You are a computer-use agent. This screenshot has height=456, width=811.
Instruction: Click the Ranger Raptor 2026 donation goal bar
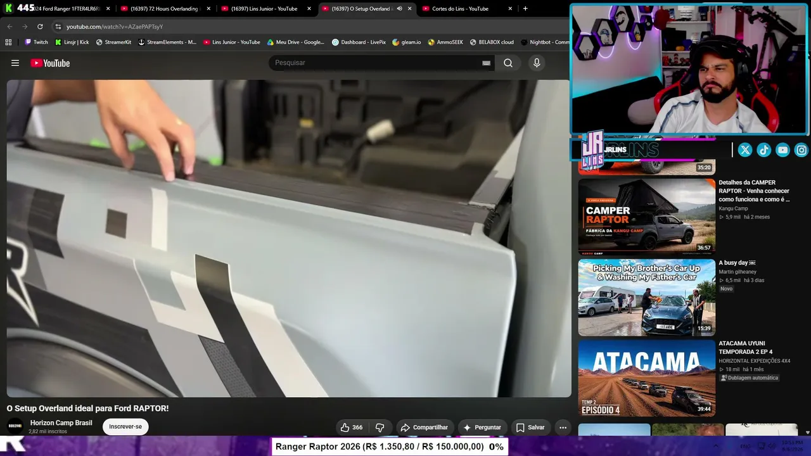390,446
